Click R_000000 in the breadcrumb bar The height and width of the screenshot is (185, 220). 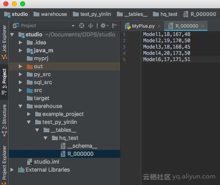point(199,14)
